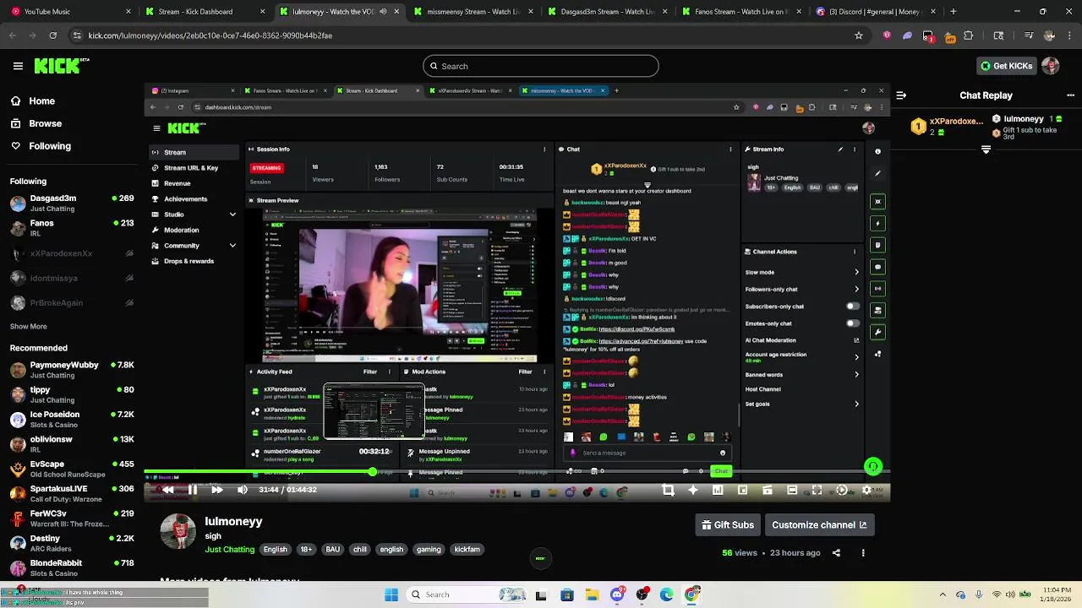Open PaymoneyWubby recommended channel

pyautogui.click(x=72, y=370)
